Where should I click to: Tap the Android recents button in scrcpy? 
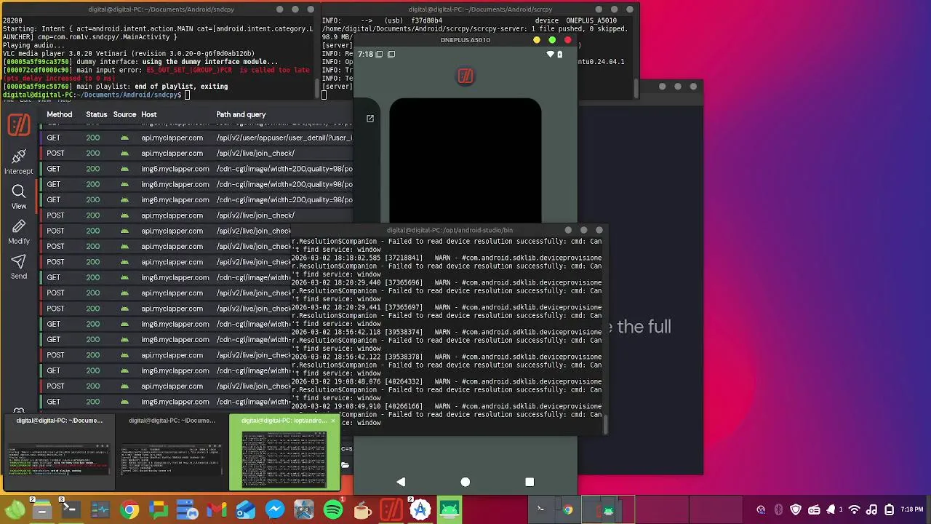[530, 482]
